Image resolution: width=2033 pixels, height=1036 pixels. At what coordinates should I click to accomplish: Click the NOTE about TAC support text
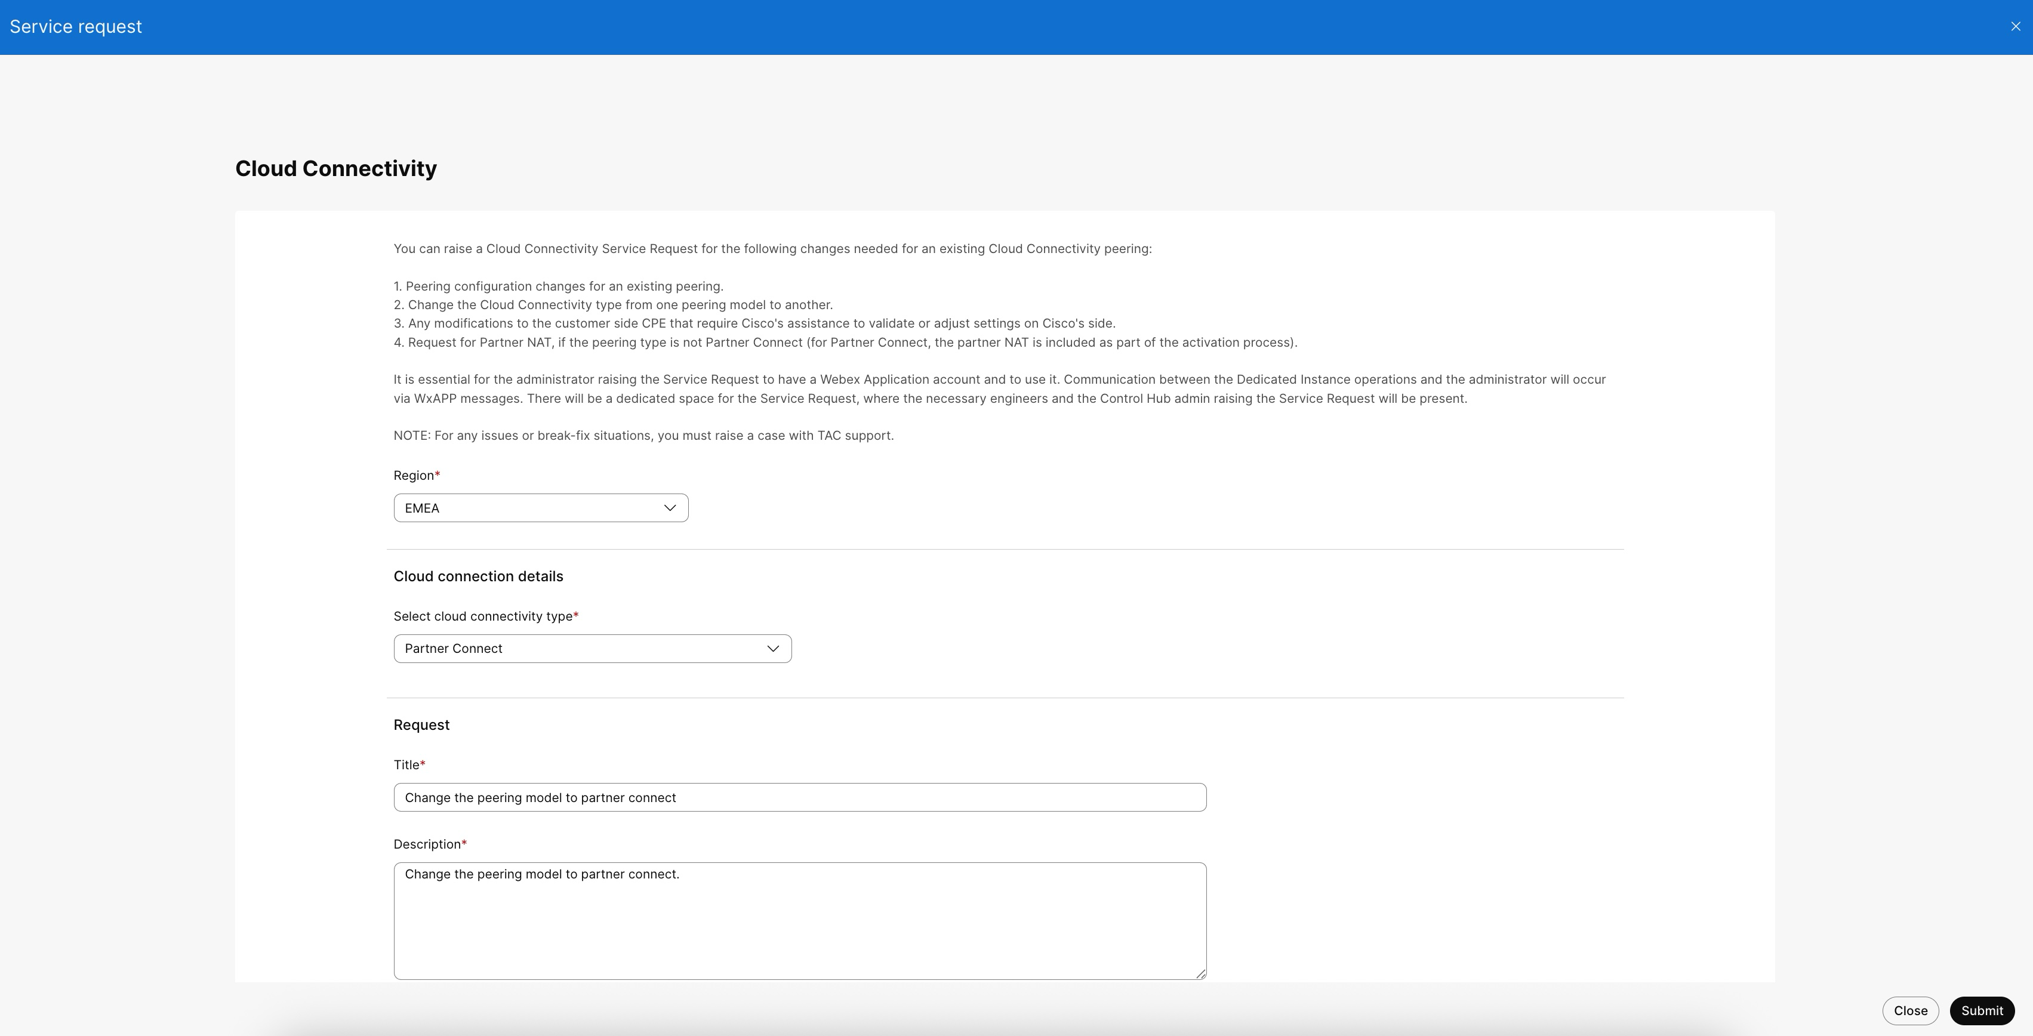click(x=643, y=436)
